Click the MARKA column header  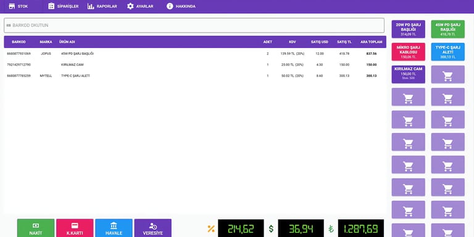[x=46, y=42]
